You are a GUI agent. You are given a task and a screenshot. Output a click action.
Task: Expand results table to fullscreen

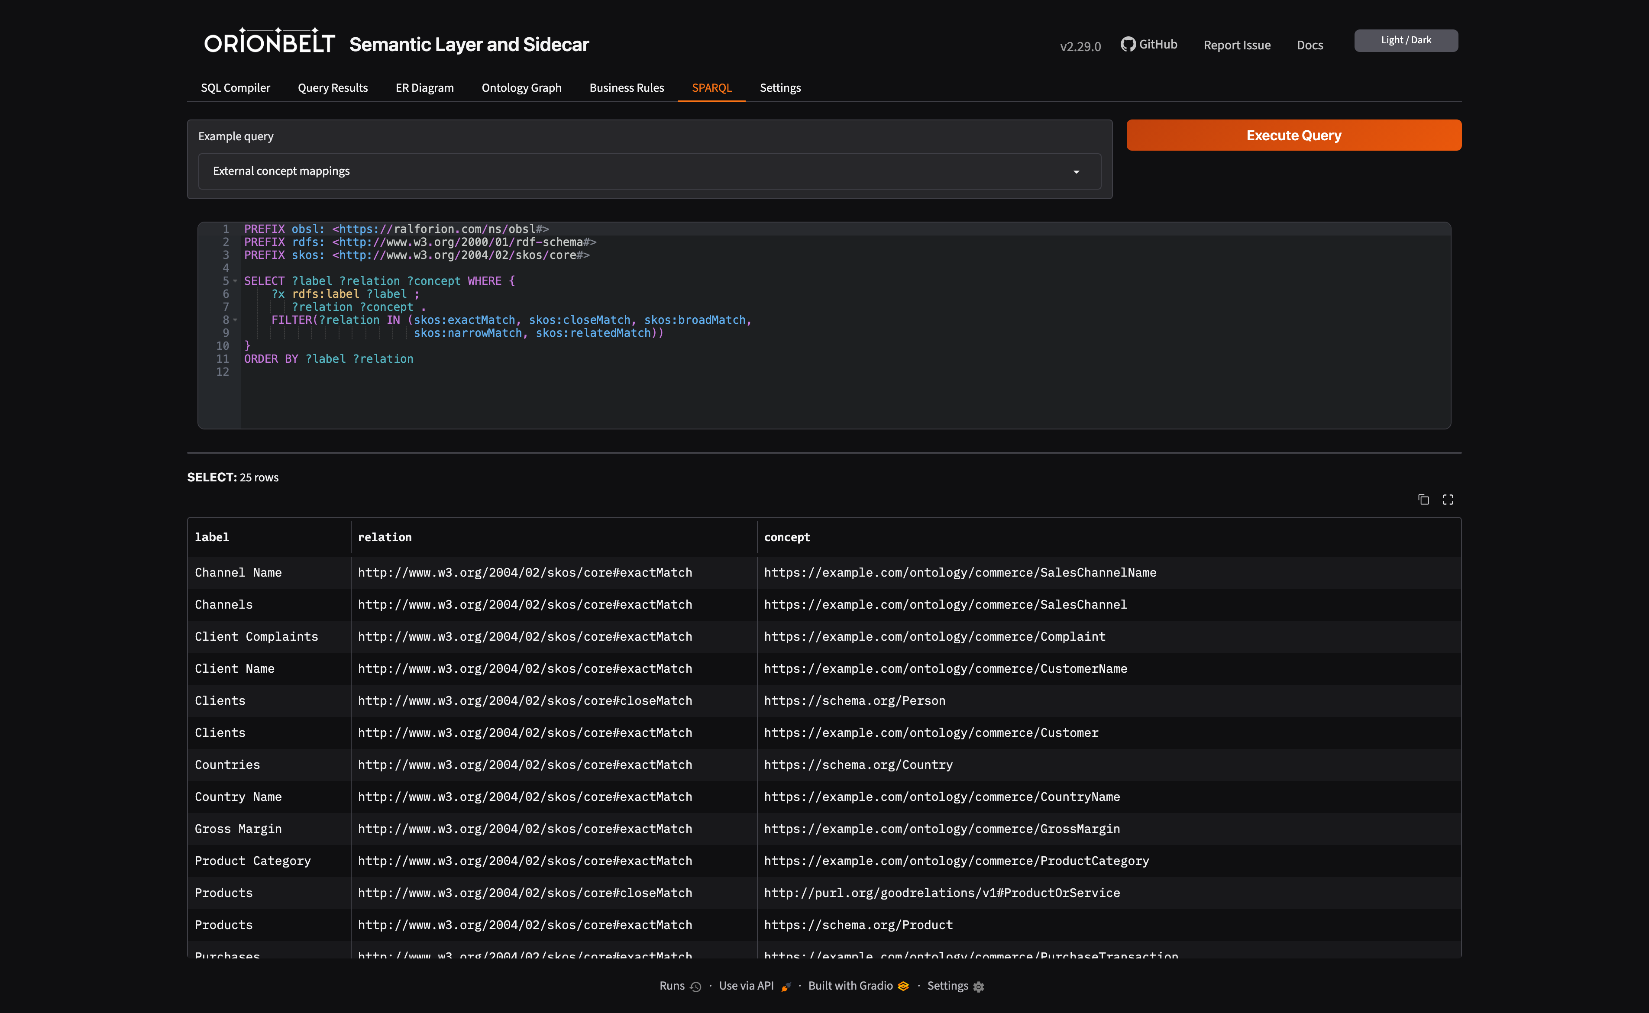pyautogui.click(x=1448, y=500)
